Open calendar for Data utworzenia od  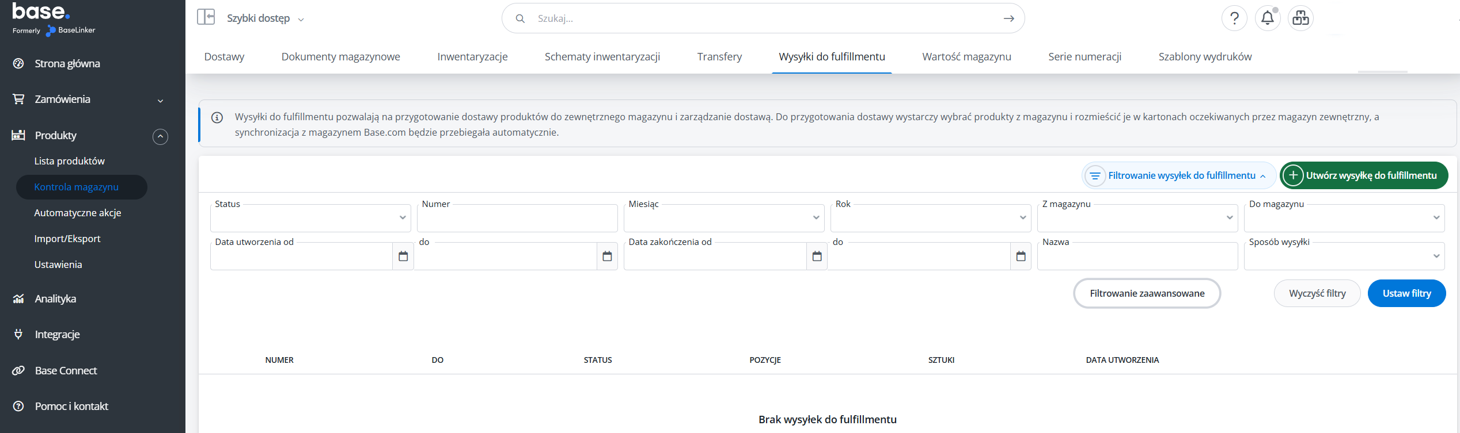(403, 256)
